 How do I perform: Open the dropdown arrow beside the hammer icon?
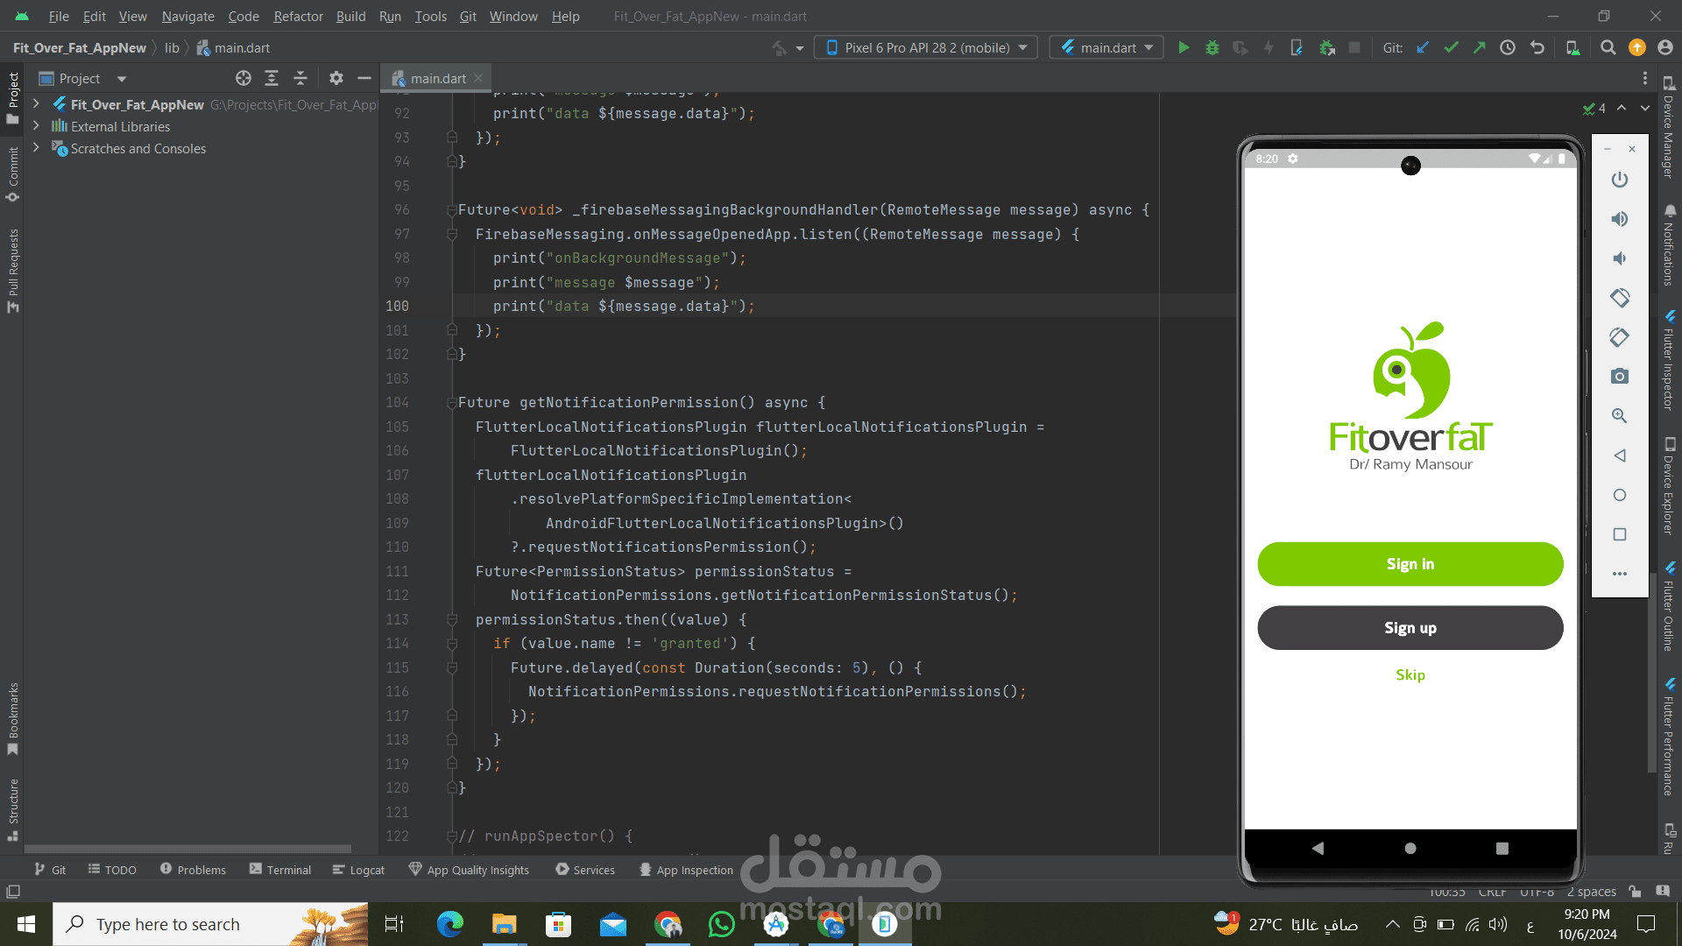[799, 48]
